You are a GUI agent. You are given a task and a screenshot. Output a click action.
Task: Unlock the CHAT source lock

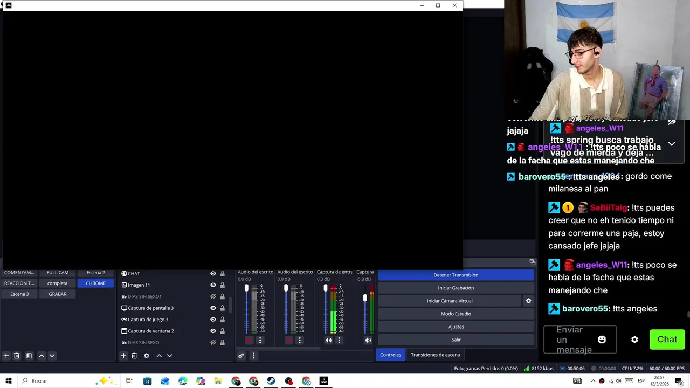point(222,273)
